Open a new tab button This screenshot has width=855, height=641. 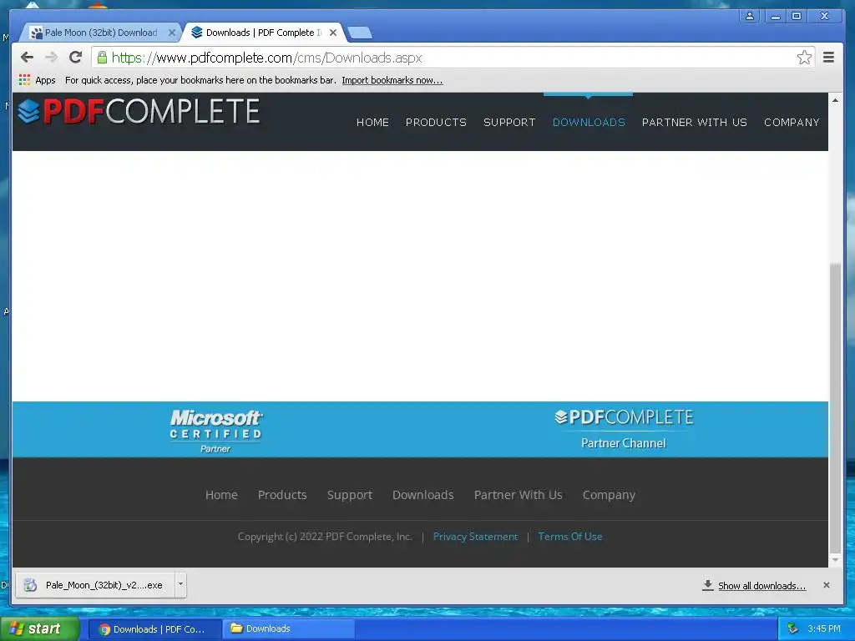[x=360, y=33]
